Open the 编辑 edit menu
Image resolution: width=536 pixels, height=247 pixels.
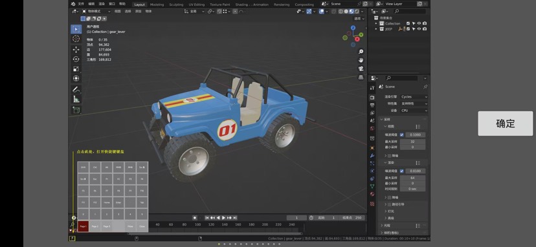coord(91,4)
